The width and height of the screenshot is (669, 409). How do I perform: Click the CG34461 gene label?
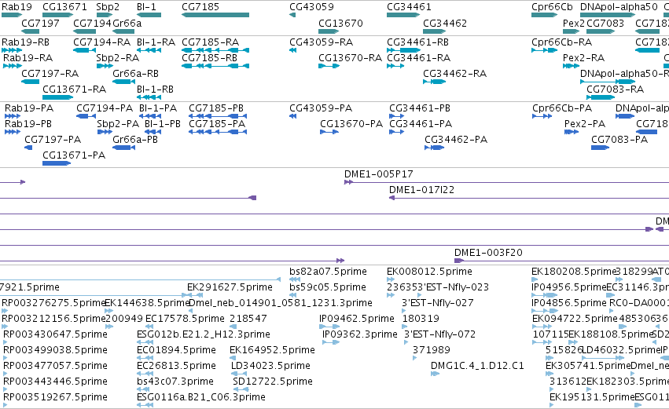(409, 7)
